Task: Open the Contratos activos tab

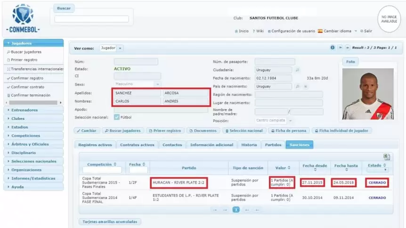Action: click(137, 145)
